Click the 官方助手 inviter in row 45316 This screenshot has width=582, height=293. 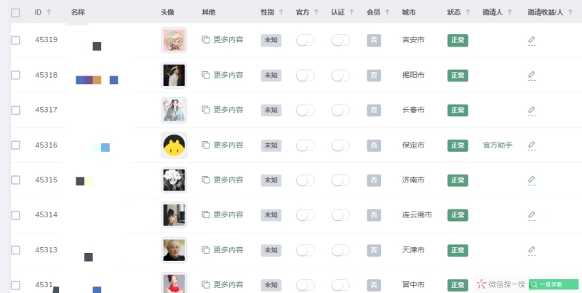(498, 145)
